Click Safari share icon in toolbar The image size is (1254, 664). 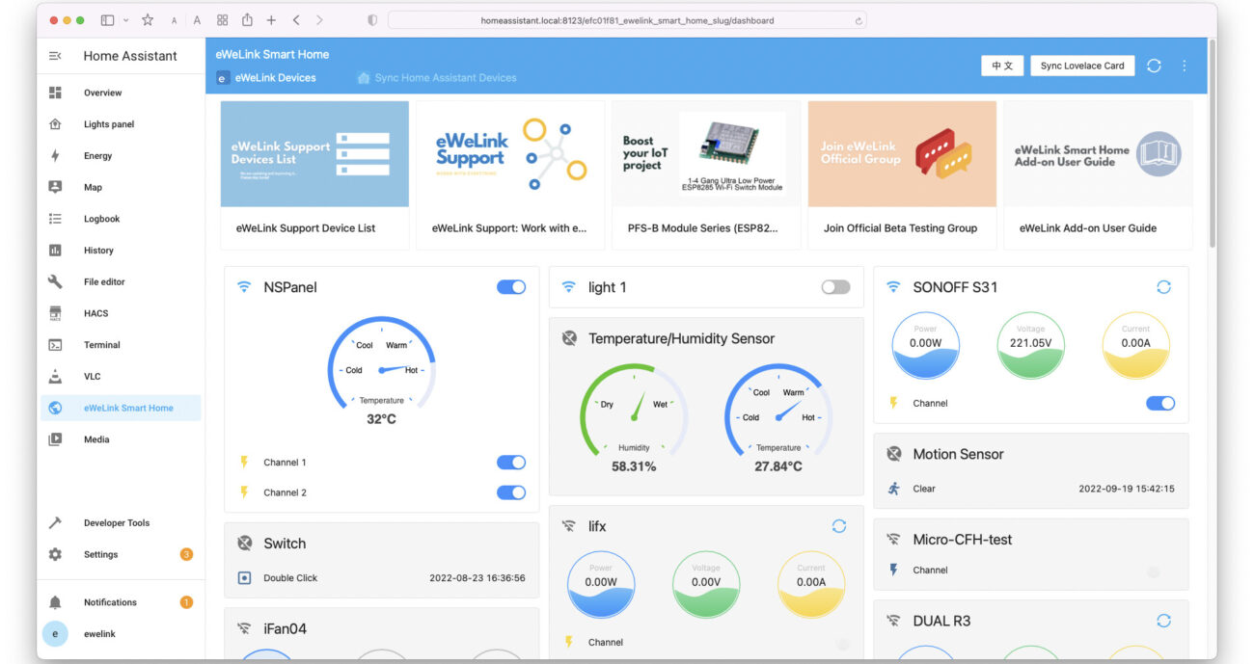tap(247, 20)
